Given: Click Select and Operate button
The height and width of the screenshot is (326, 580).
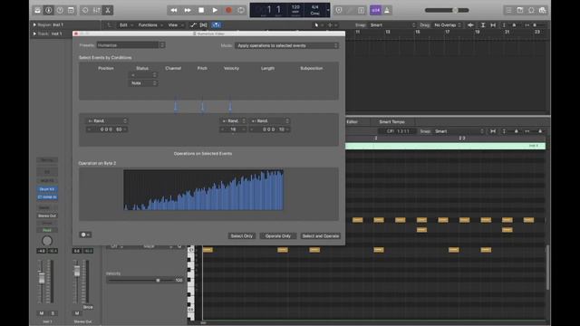Looking at the screenshot, I should pyautogui.click(x=320, y=235).
